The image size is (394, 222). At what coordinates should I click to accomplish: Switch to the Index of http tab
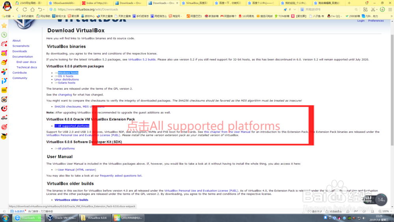(97, 3)
